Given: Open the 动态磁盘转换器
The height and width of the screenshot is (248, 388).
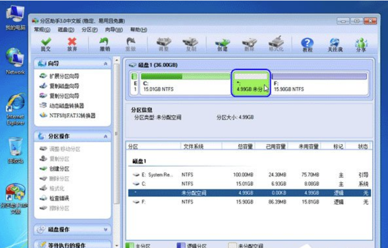Looking at the screenshot, I should tap(62, 106).
